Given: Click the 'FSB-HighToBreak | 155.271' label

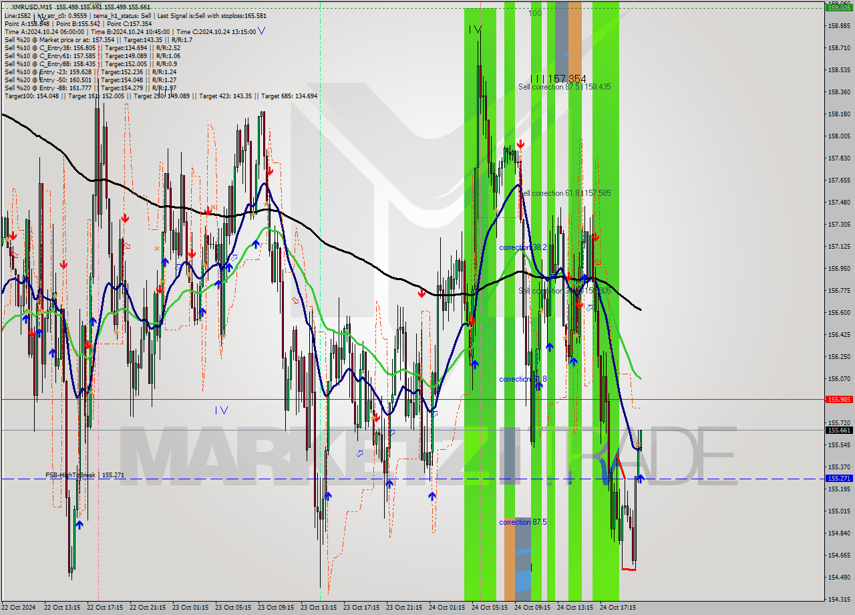Looking at the screenshot, I should (x=85, y=475).
